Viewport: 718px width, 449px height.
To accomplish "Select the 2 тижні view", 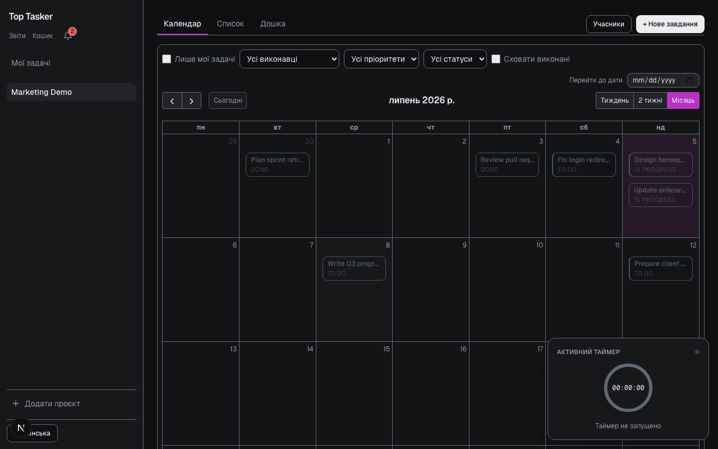I will point(650,100).
